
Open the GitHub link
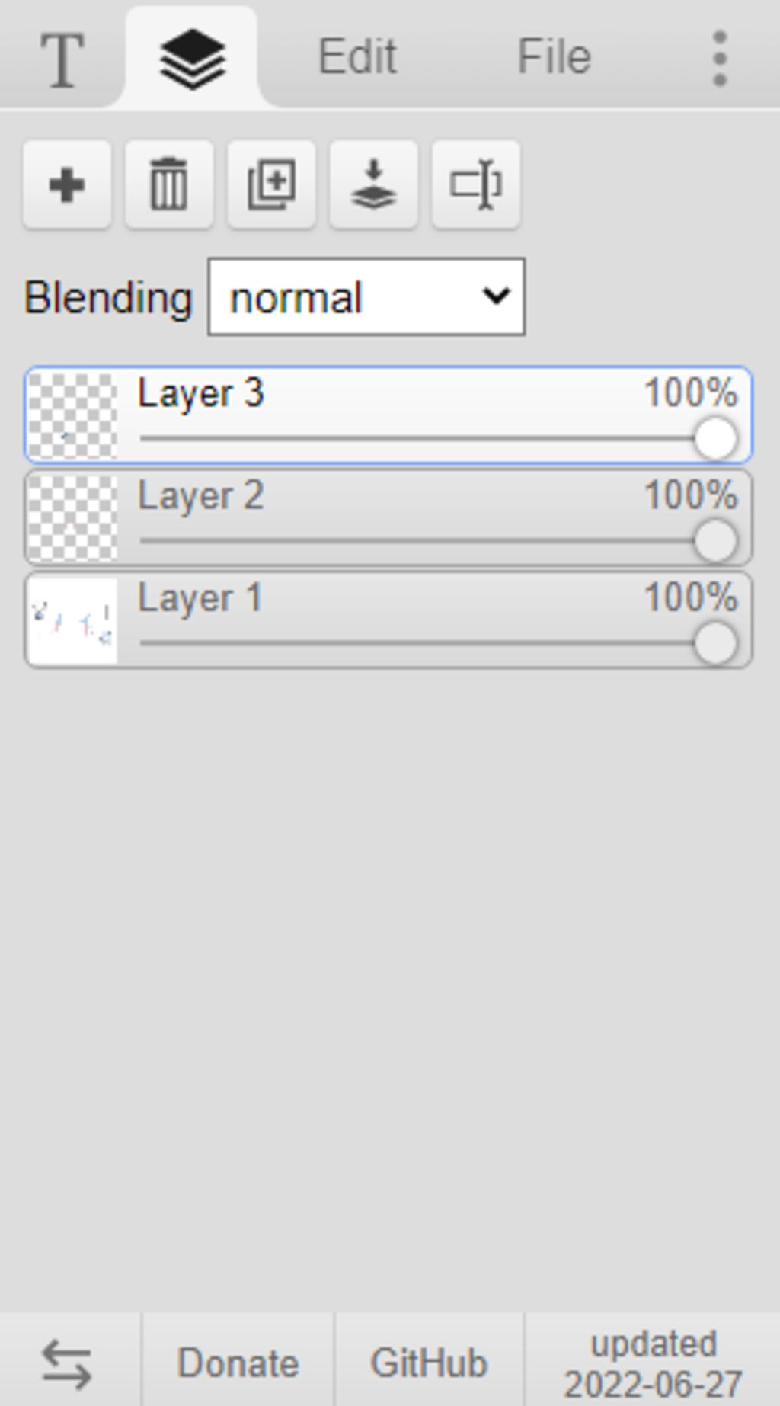pos(429,1363)
